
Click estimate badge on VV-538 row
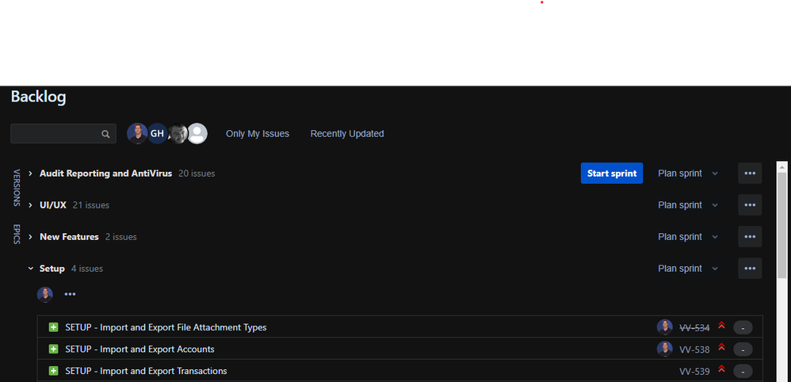[743, 350]
